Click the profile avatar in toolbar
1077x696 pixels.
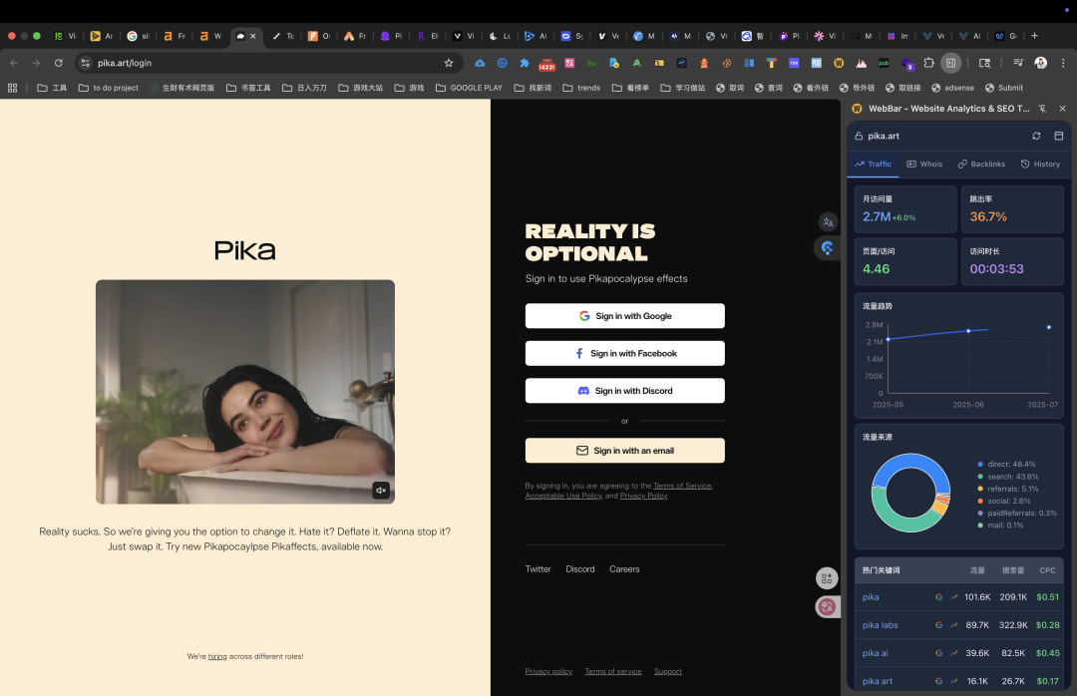[1040, 63]
